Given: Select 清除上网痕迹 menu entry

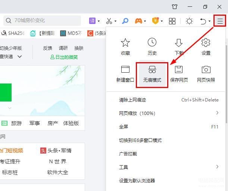Looking at the screenshot, I should pyautogui.click(x=132, y=100).
